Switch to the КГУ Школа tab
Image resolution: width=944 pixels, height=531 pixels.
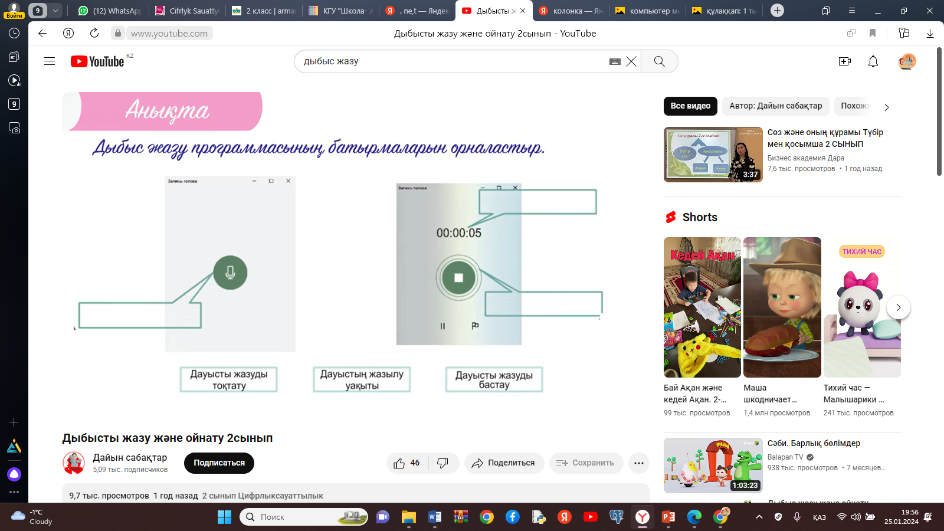[x=340, y=11]
